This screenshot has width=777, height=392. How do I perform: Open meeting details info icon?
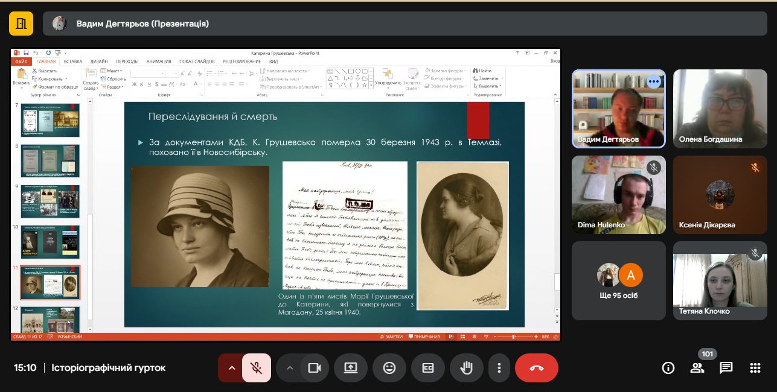pos(668,368)
